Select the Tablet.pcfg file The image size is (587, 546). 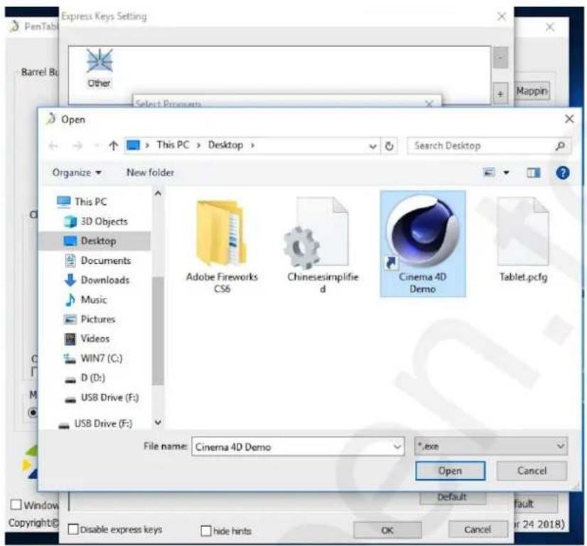tap(523, 240)
